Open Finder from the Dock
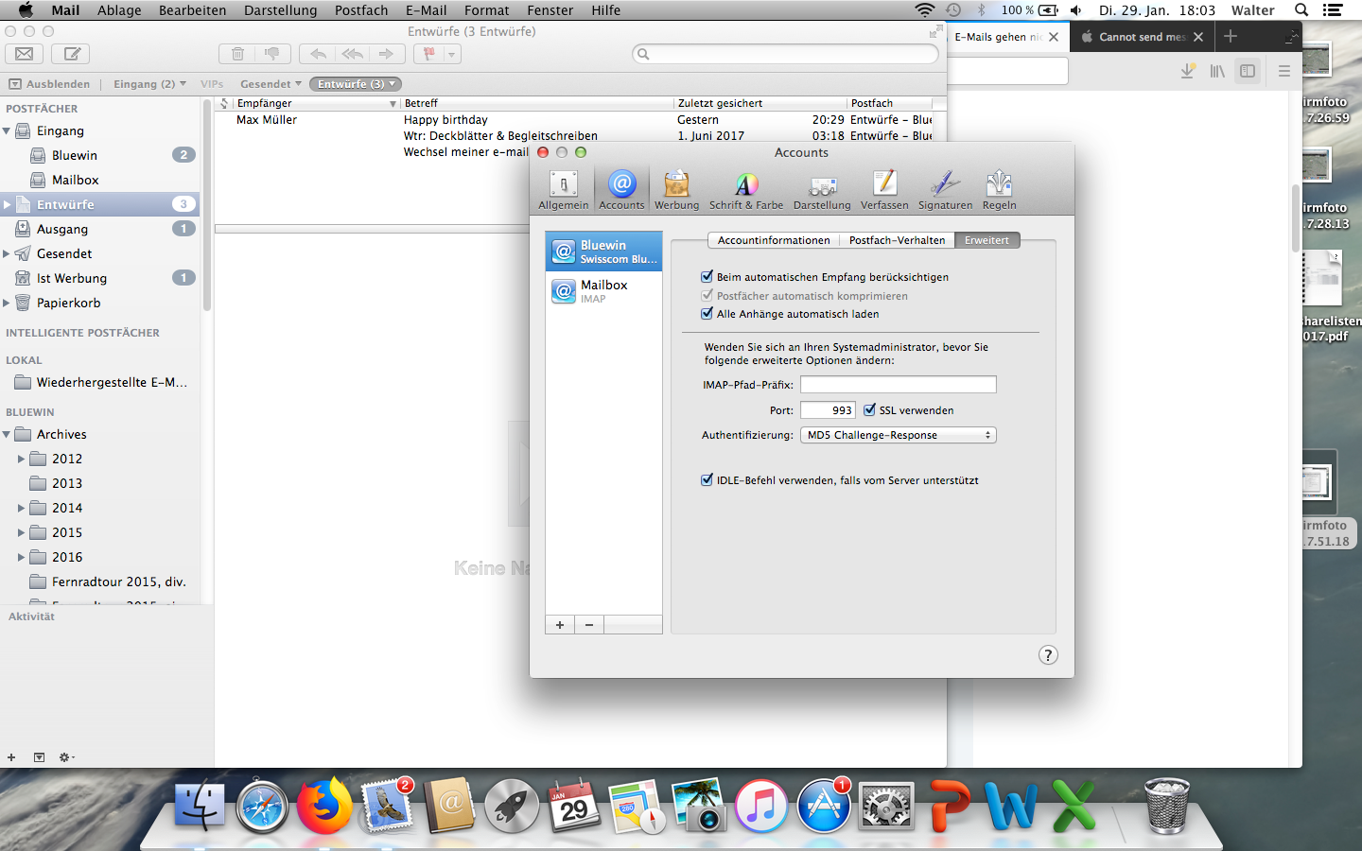This screenshot has width=1362, height=851. [200, 807]
